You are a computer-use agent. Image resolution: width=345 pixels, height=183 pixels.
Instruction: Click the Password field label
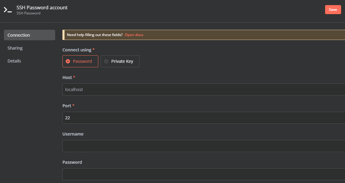[x=72, y=162]
